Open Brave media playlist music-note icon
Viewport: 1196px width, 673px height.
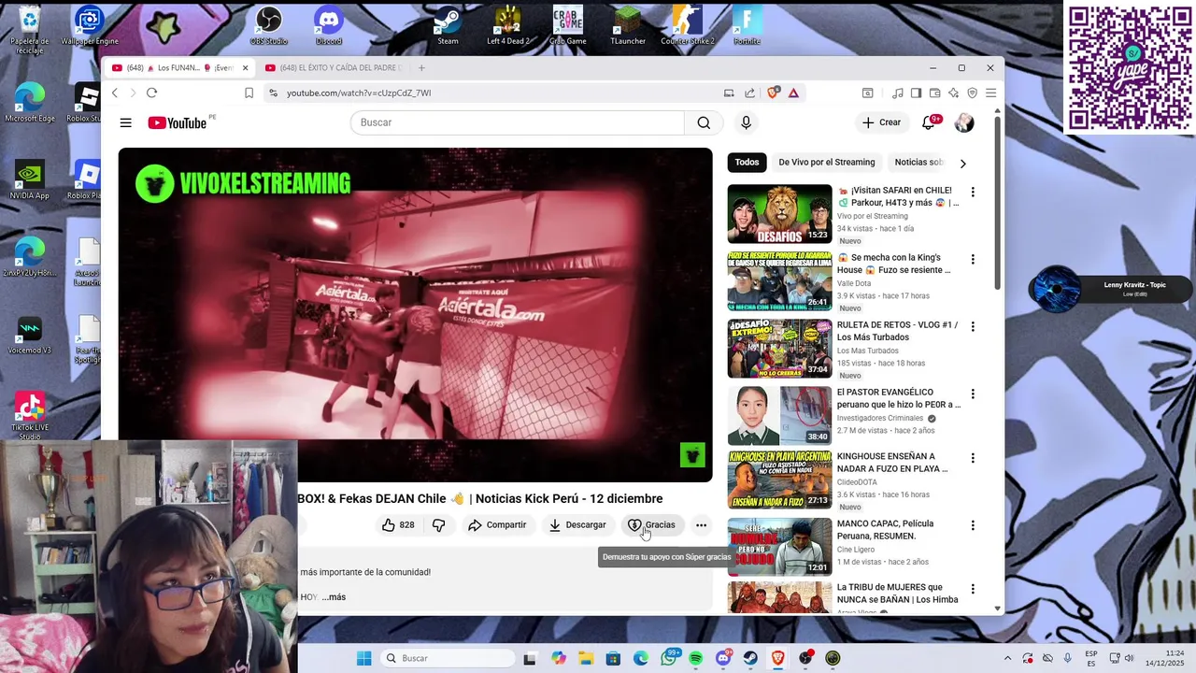click(x=897, y=93)
